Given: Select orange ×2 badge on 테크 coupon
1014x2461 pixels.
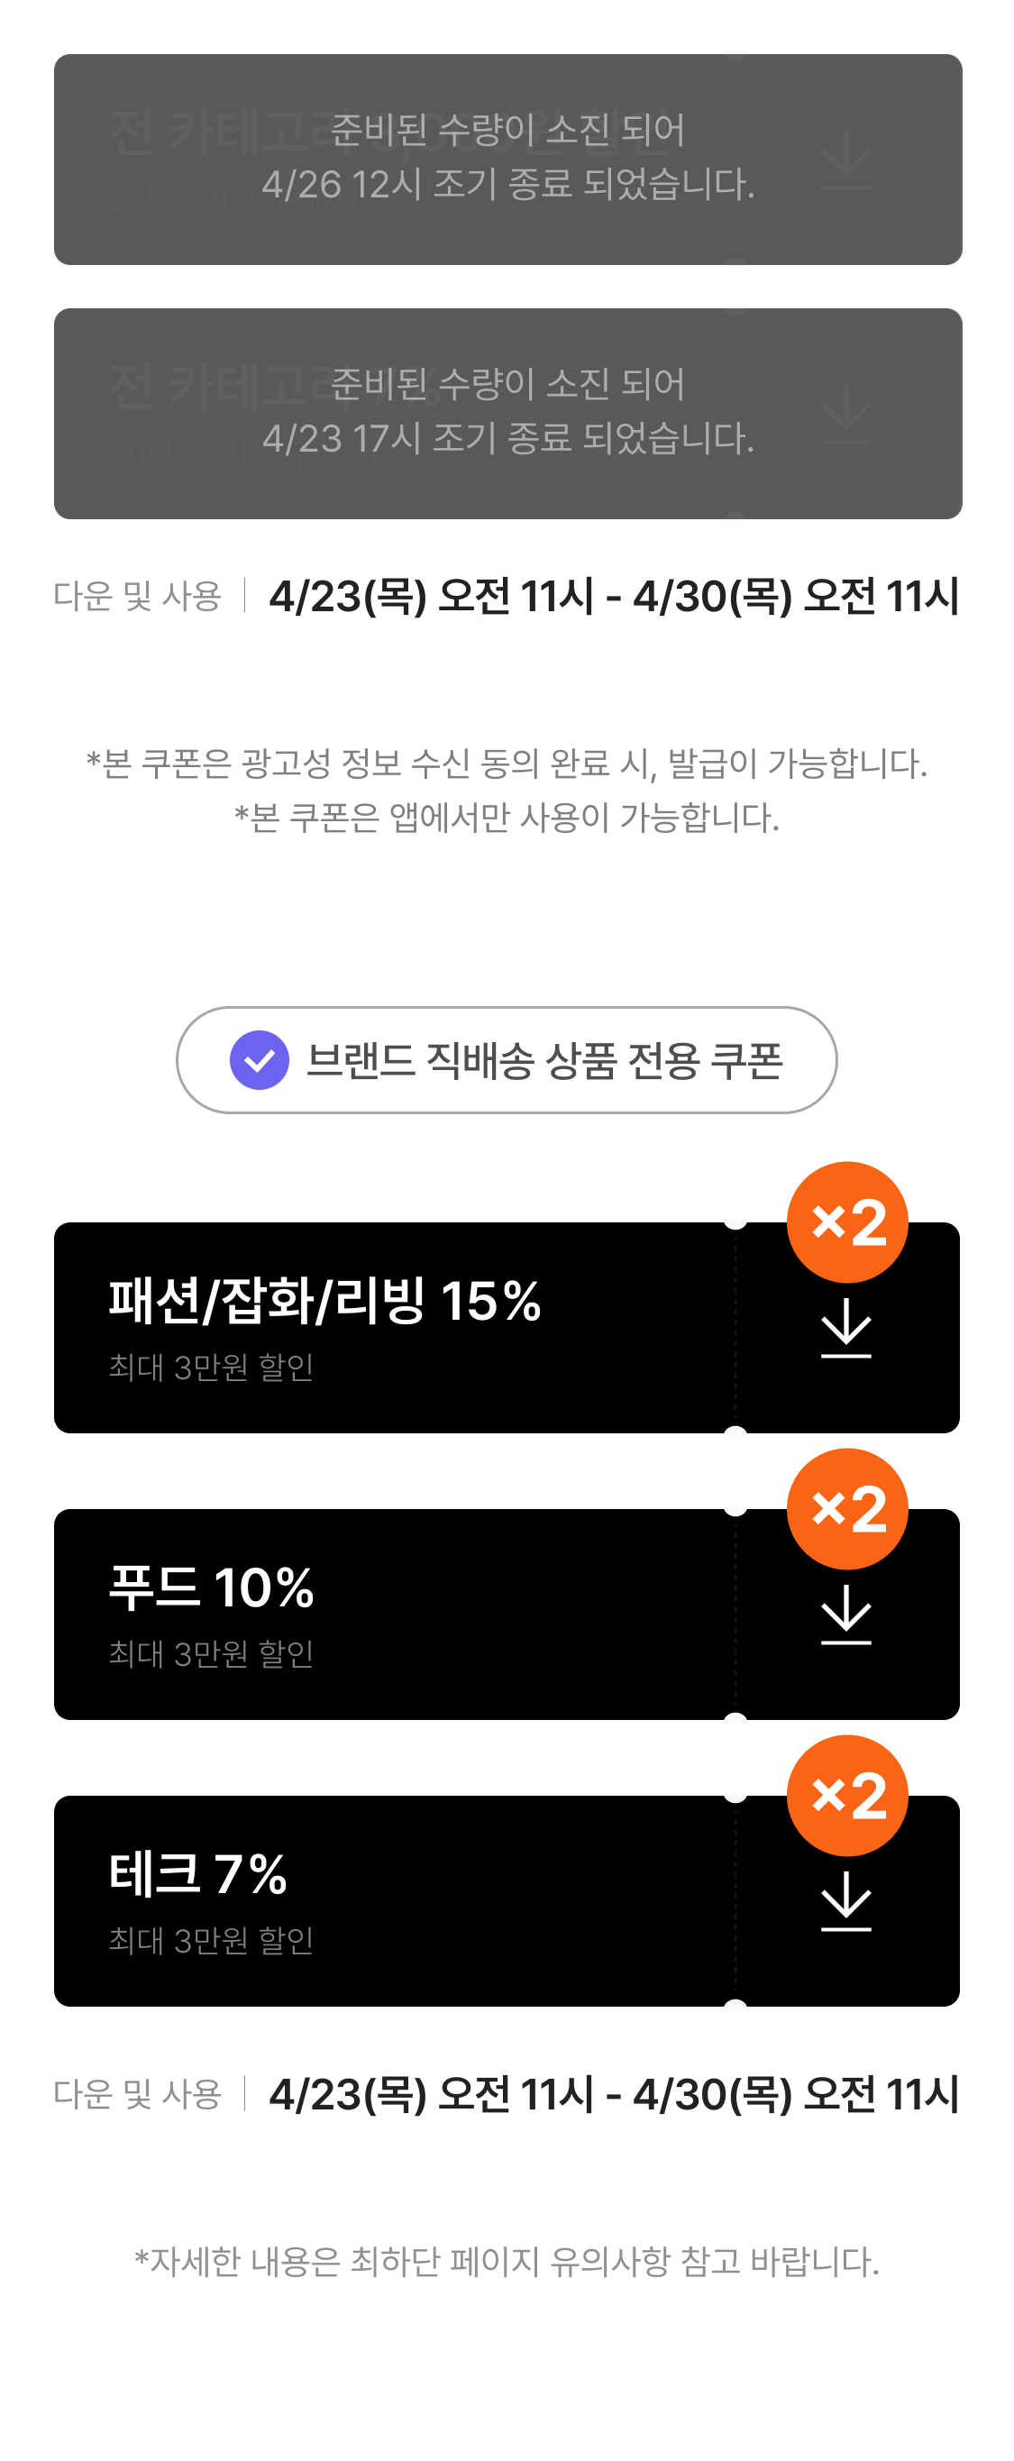Looking at the screenshot, I should 847,1795.
